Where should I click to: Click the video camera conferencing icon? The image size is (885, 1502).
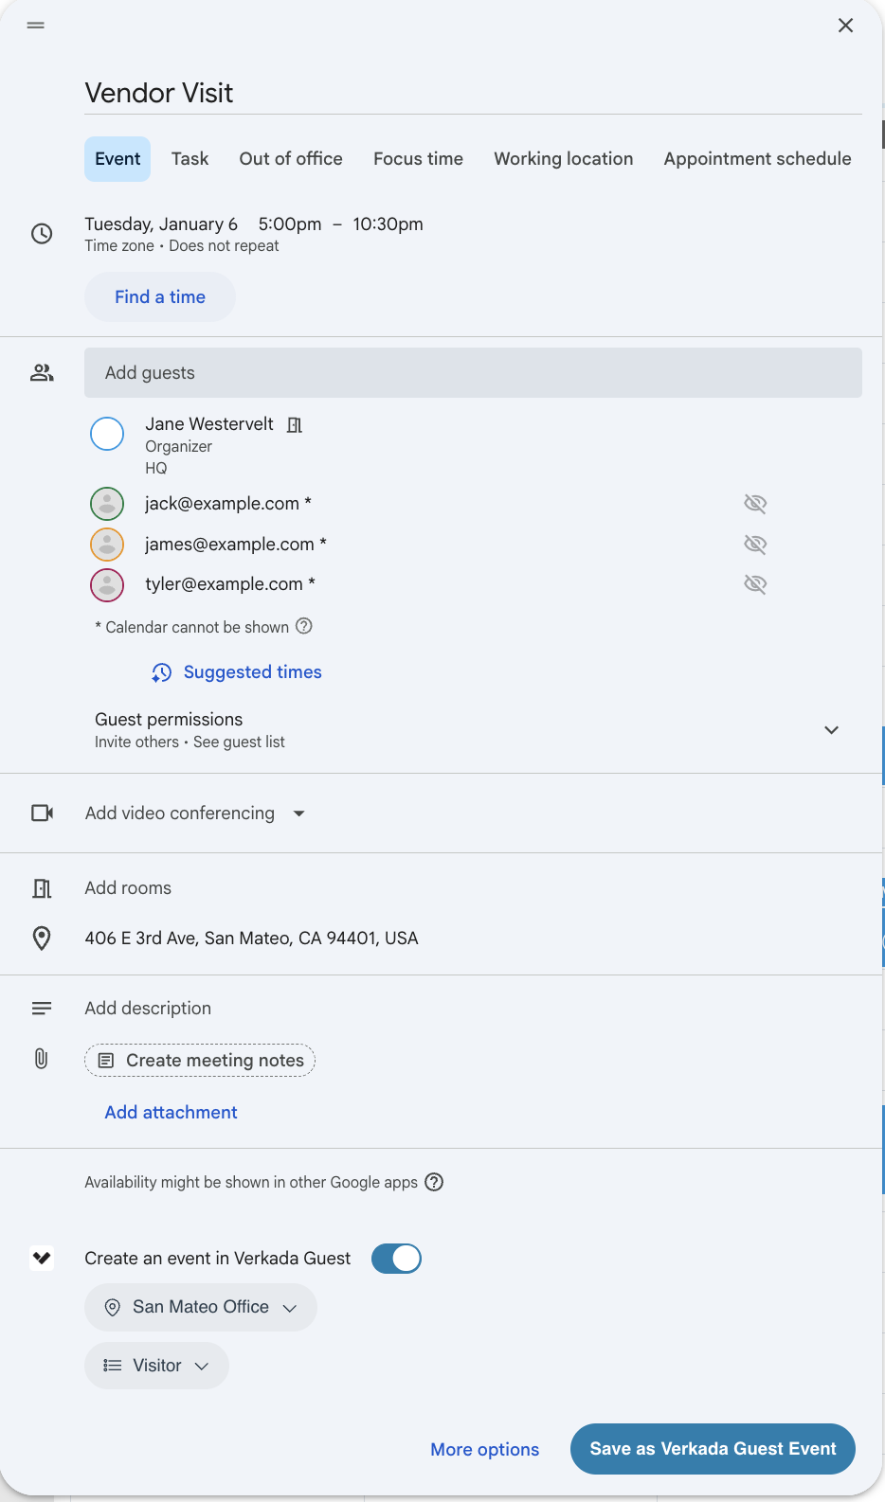click(42, 813)
